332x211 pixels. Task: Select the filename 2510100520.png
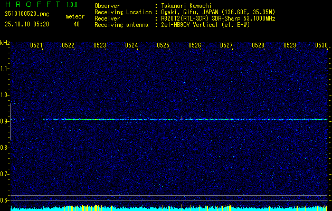27,14
